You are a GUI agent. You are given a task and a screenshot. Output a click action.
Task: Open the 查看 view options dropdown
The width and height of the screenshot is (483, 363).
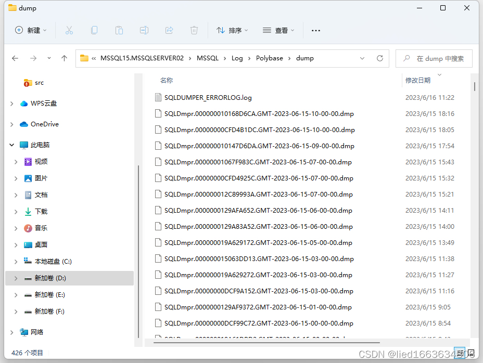pos(278,30)
